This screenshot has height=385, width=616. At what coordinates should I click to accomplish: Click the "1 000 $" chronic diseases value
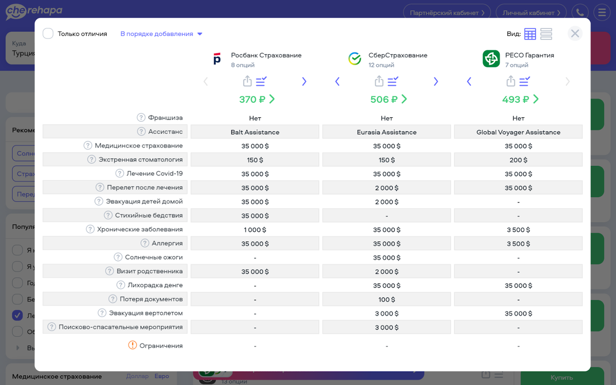pos(255,230)
